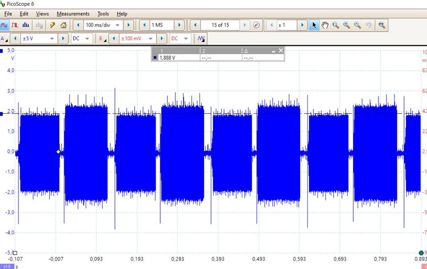Open the Tools menu
Screen dimensions: 427x269
(103, 14)
